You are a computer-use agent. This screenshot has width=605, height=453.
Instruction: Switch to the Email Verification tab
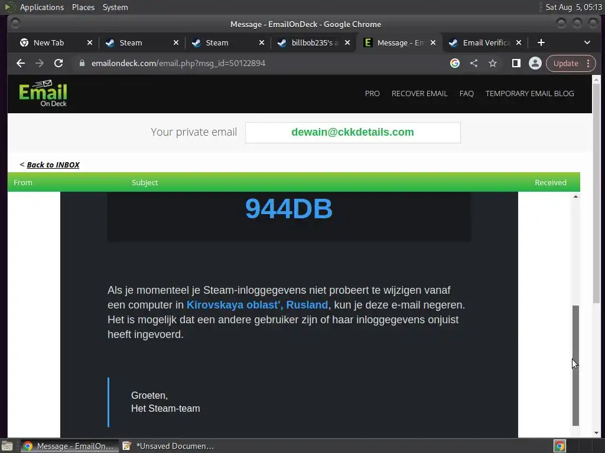tap(486, 42)
